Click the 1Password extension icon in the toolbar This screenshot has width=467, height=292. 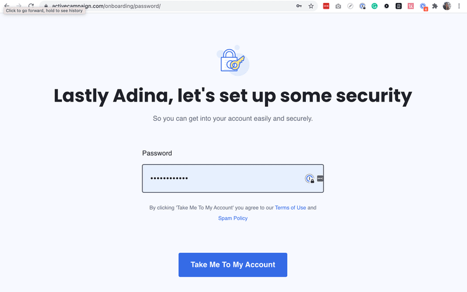[x=363, y=6]
